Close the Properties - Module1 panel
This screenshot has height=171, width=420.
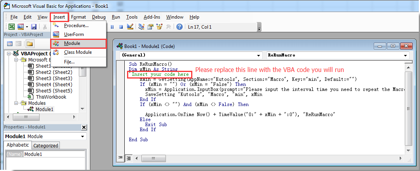click(84, 127)
